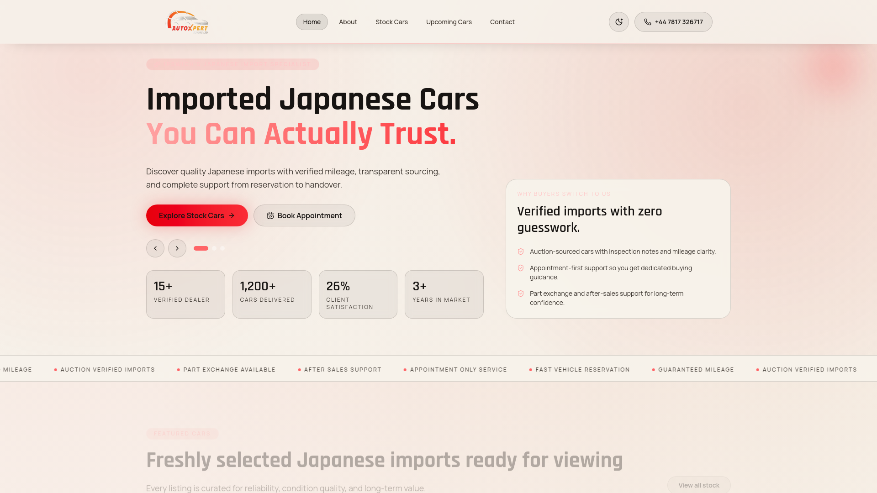Click the arrow icon in Explore Stock Cars

point(232,215)
